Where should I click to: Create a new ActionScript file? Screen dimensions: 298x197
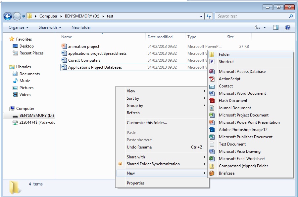[230, 79]
